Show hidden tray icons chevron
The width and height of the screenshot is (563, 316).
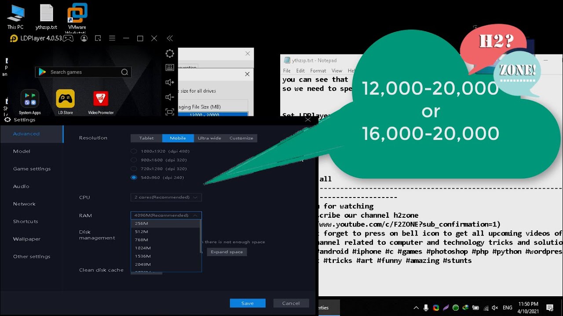(416, 308)
